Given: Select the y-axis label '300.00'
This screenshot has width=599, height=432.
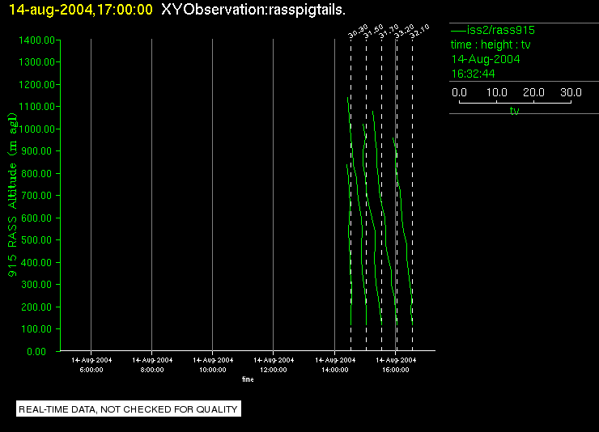Looking at the screenshot, I should tap(36, 284).
